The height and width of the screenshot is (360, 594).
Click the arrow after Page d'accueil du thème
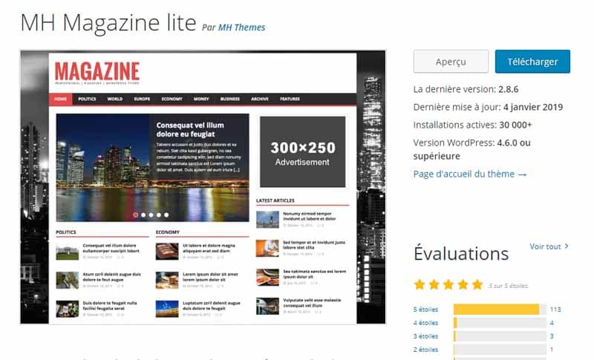coord(522,174)
